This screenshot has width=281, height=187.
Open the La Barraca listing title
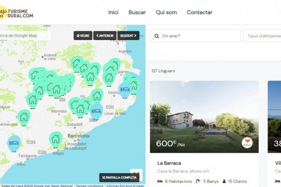pos(169,163)
